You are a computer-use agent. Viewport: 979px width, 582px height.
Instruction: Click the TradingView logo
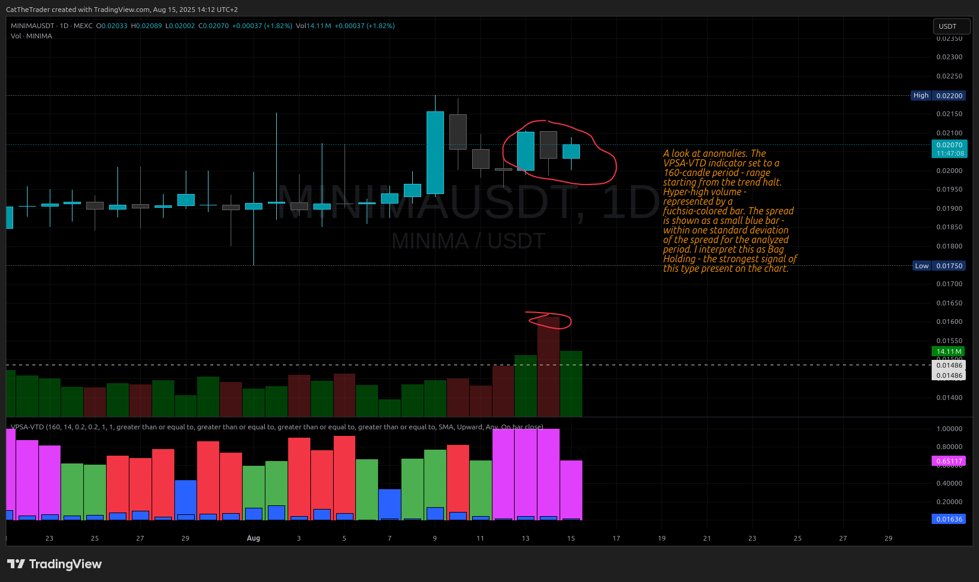coord(55,564)
